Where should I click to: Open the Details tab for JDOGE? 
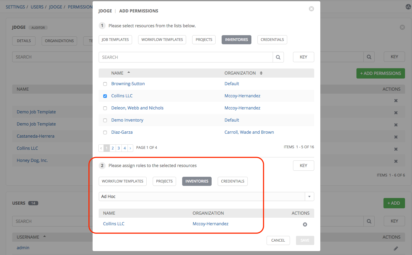(x=24, y=41)
